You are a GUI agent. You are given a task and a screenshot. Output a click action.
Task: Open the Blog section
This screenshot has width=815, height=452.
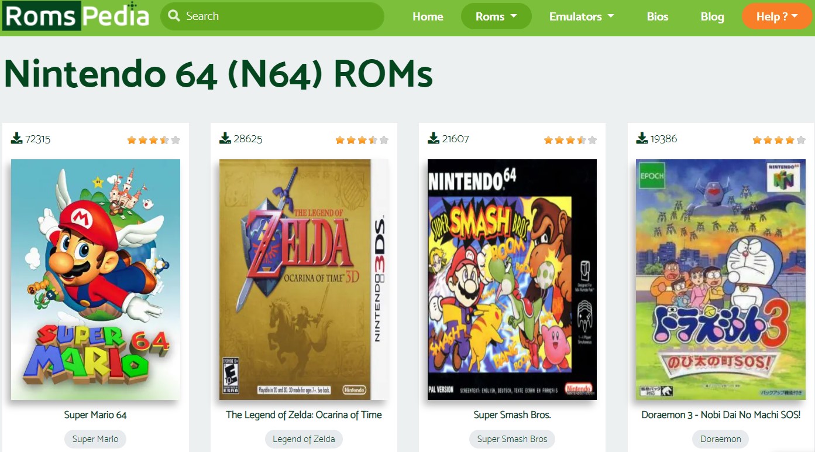[712, 16]
